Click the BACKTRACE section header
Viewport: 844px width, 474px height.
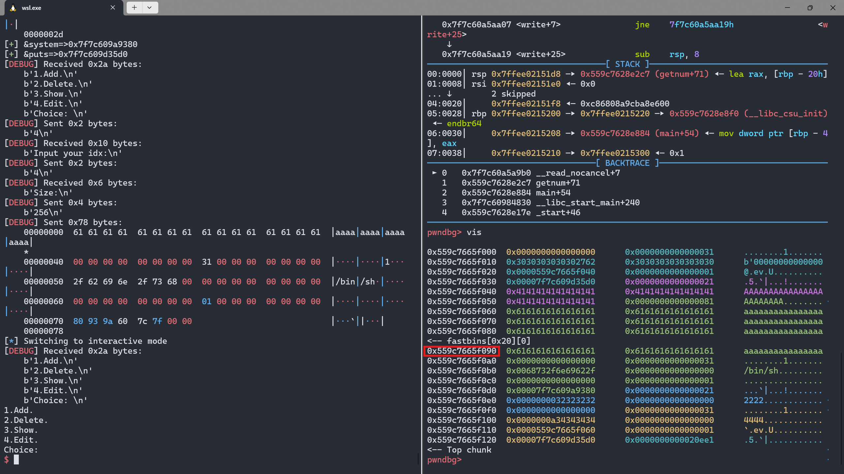(x=627, y=163)
